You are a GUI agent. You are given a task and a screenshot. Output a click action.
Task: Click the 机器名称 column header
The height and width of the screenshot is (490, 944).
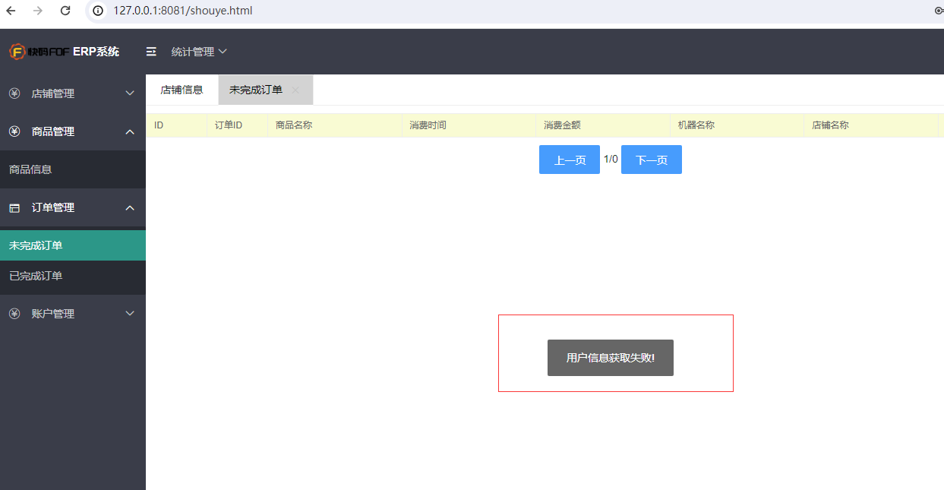737,125
